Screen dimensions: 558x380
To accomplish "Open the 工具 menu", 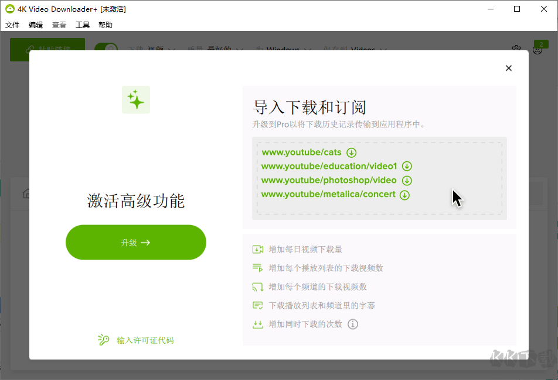I will click(x=83, y=25).
